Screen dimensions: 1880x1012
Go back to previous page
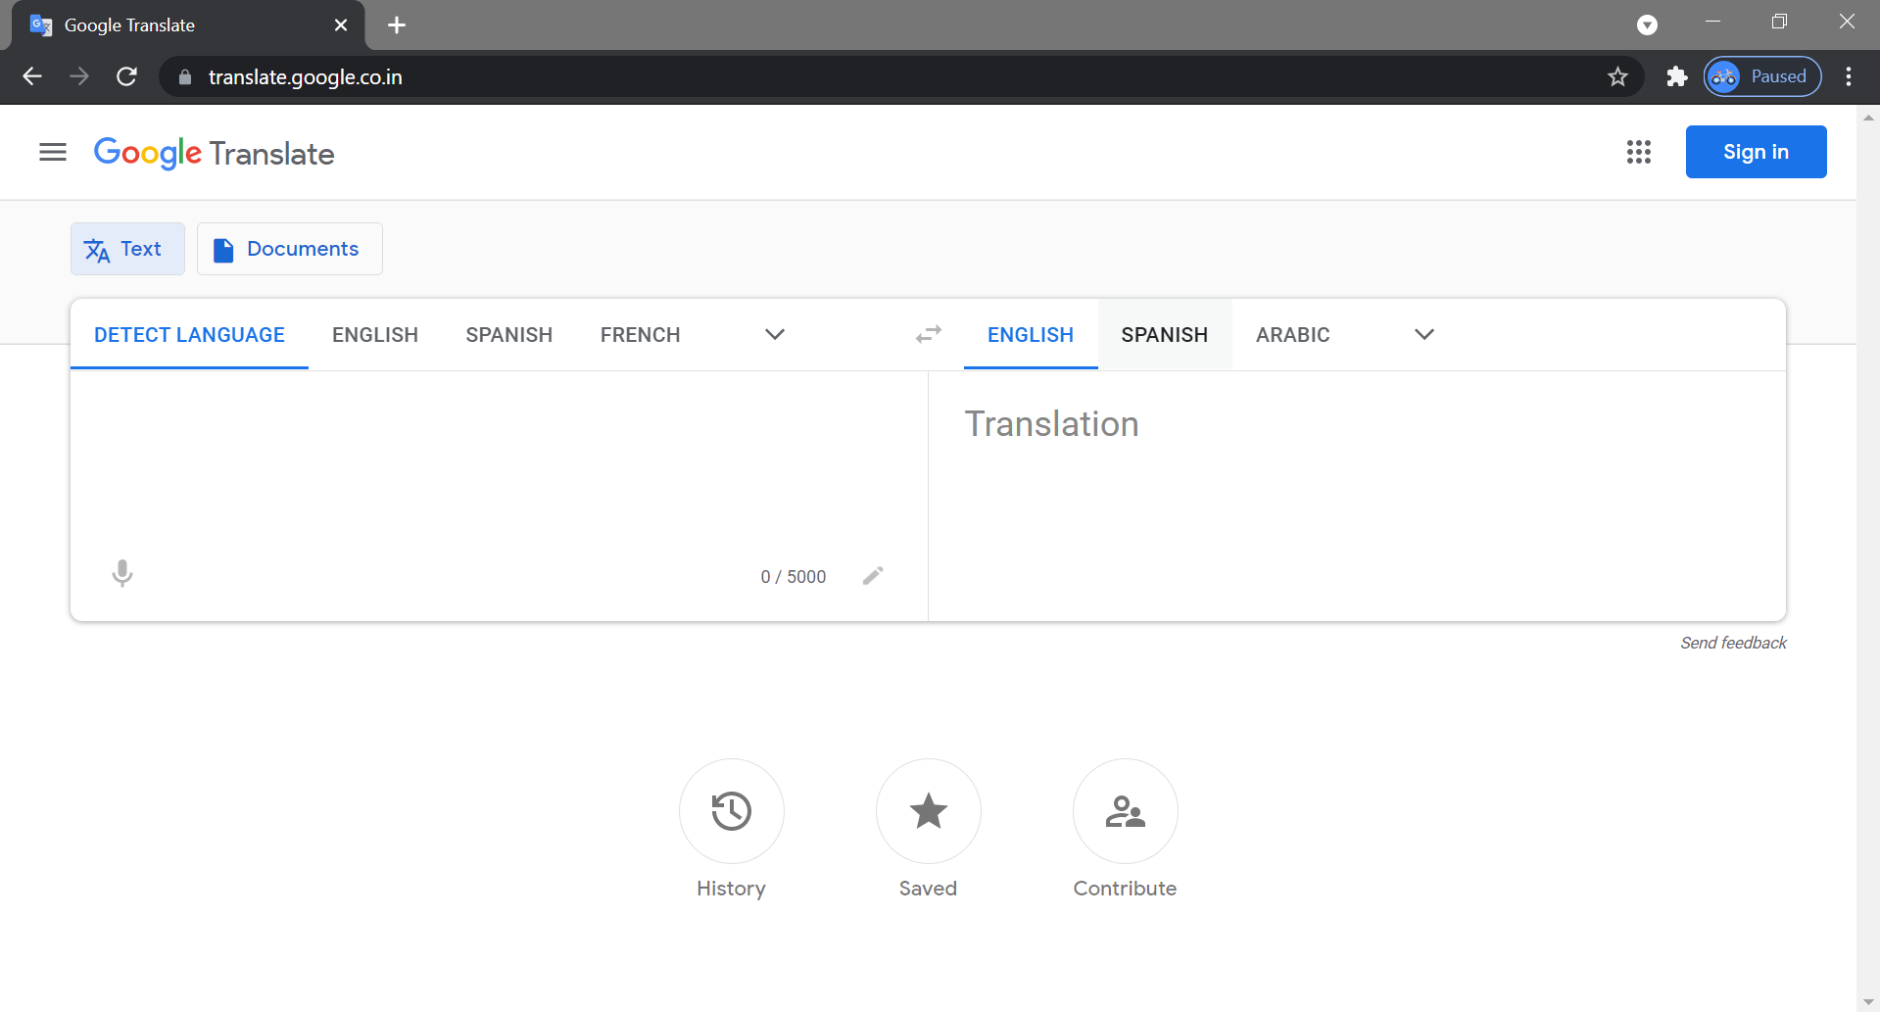32,76
